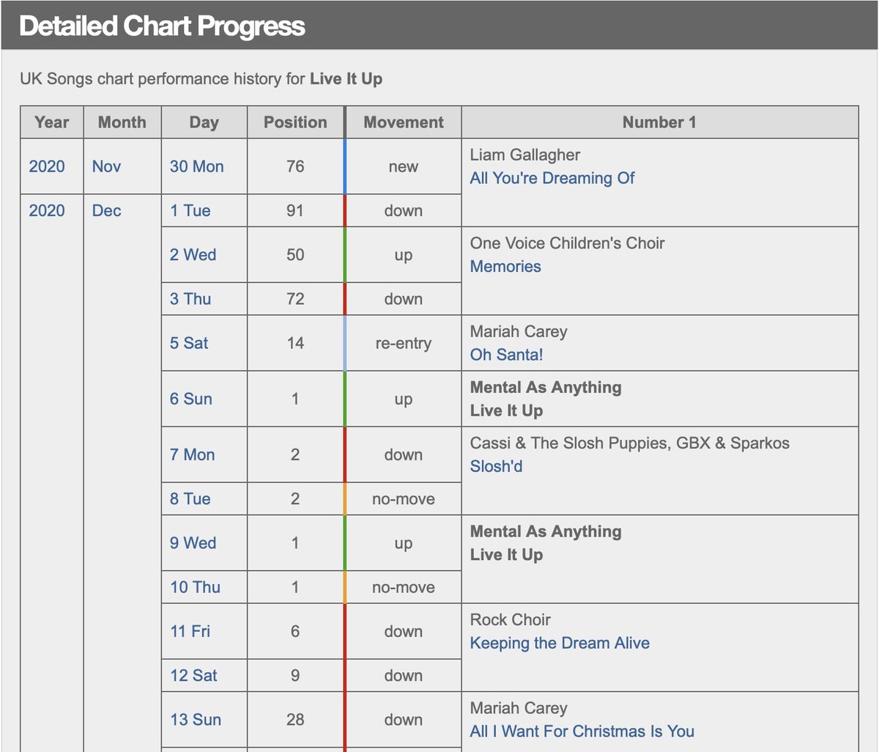Select the Year column header
Screen dimensions: 879x752
pos(52,122)
